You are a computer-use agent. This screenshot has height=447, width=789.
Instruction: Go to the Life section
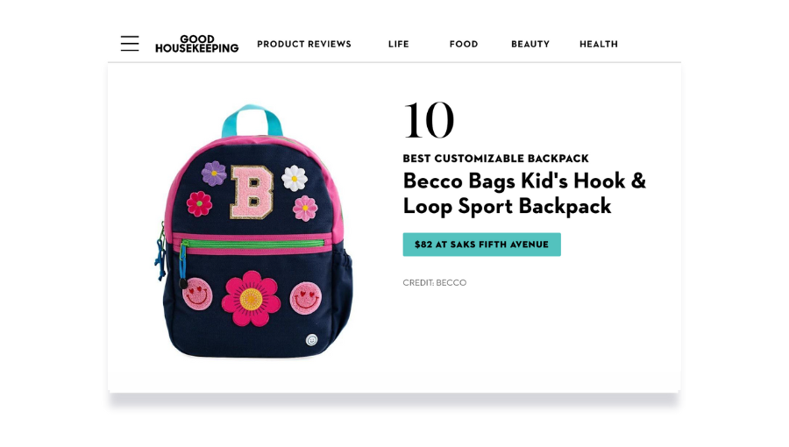click(x=399, y=44)
